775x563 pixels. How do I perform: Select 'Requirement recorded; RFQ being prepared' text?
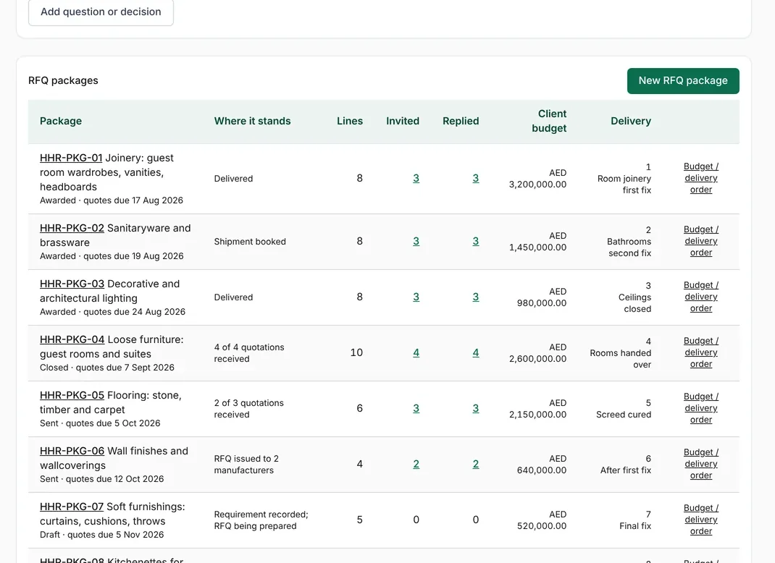click(261, 520)
